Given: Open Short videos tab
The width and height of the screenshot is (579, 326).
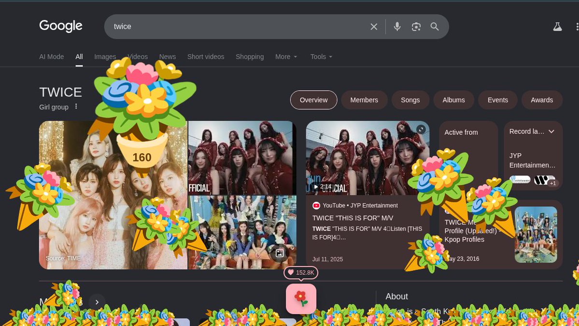Looking at the screenshot, I should click(x=206, y=57).
